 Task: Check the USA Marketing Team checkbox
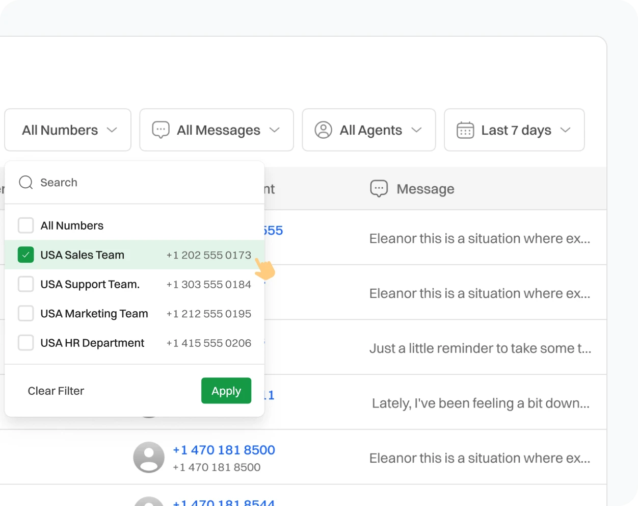coord(25,313)
